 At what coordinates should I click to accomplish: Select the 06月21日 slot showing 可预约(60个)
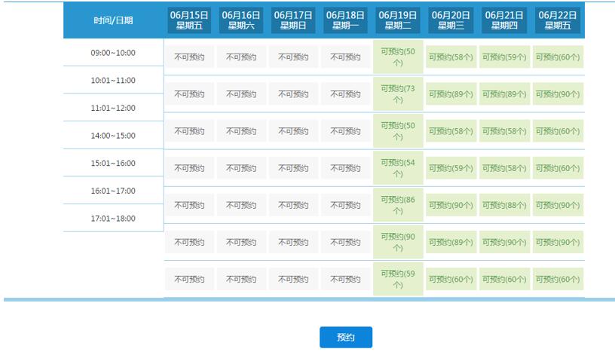click(503, 280)
